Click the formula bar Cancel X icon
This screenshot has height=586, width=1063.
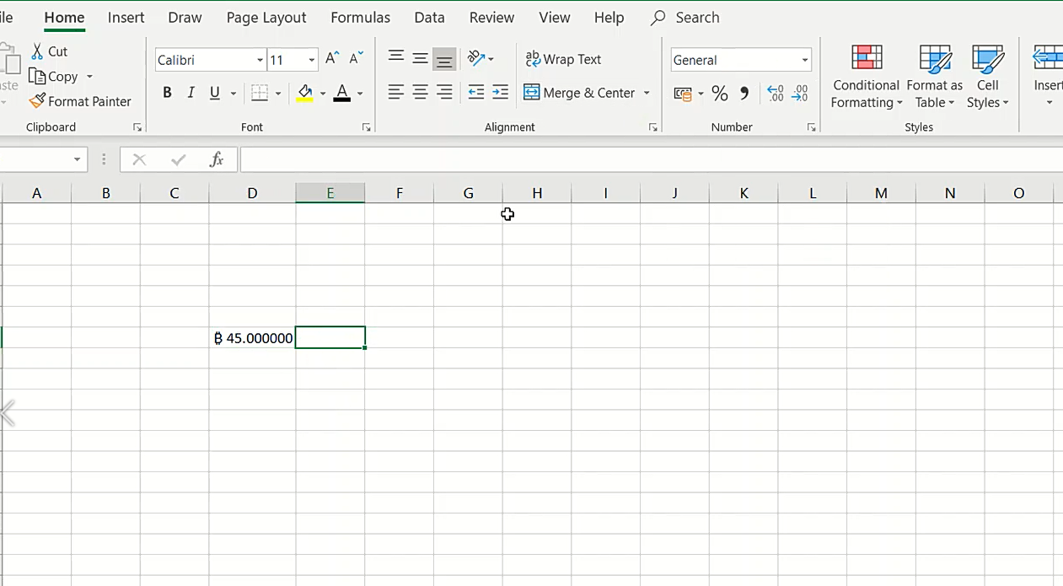(x=139, y=159)
